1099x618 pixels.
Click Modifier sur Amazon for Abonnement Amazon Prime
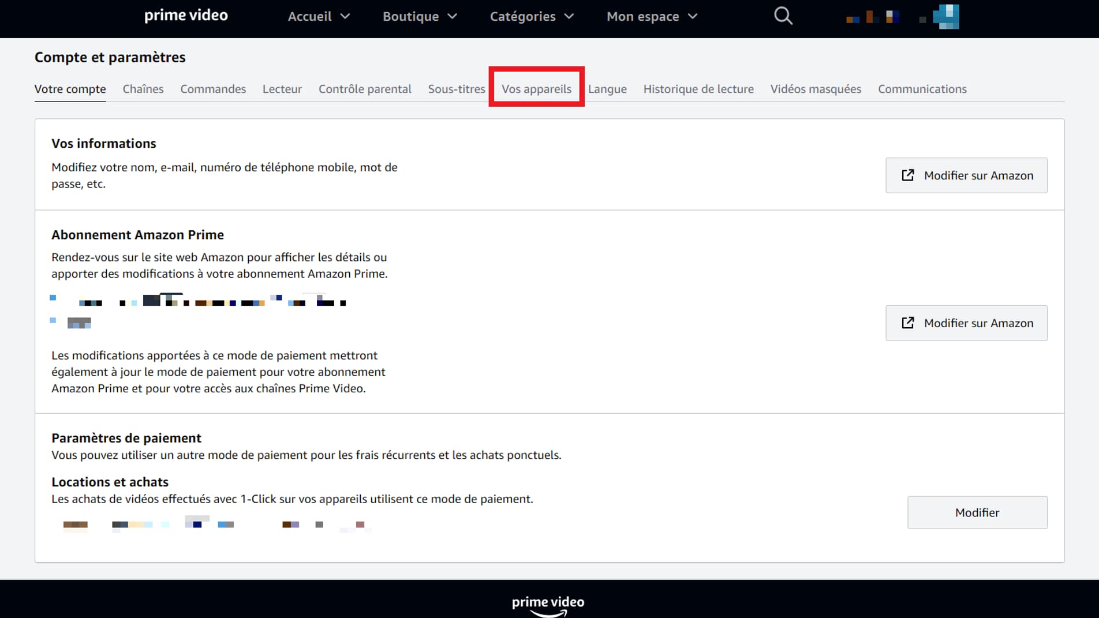click(x=966, y=323)
